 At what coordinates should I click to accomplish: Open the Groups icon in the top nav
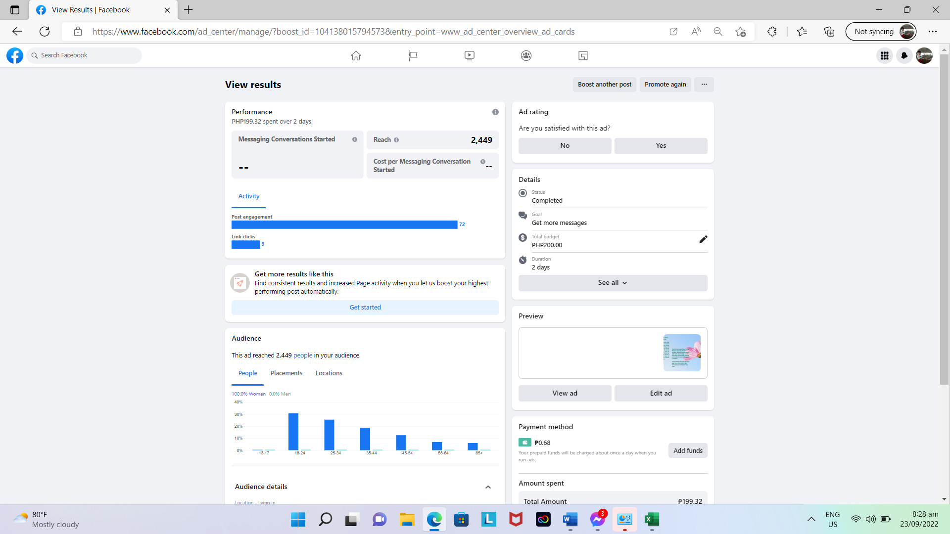(526, 55)
